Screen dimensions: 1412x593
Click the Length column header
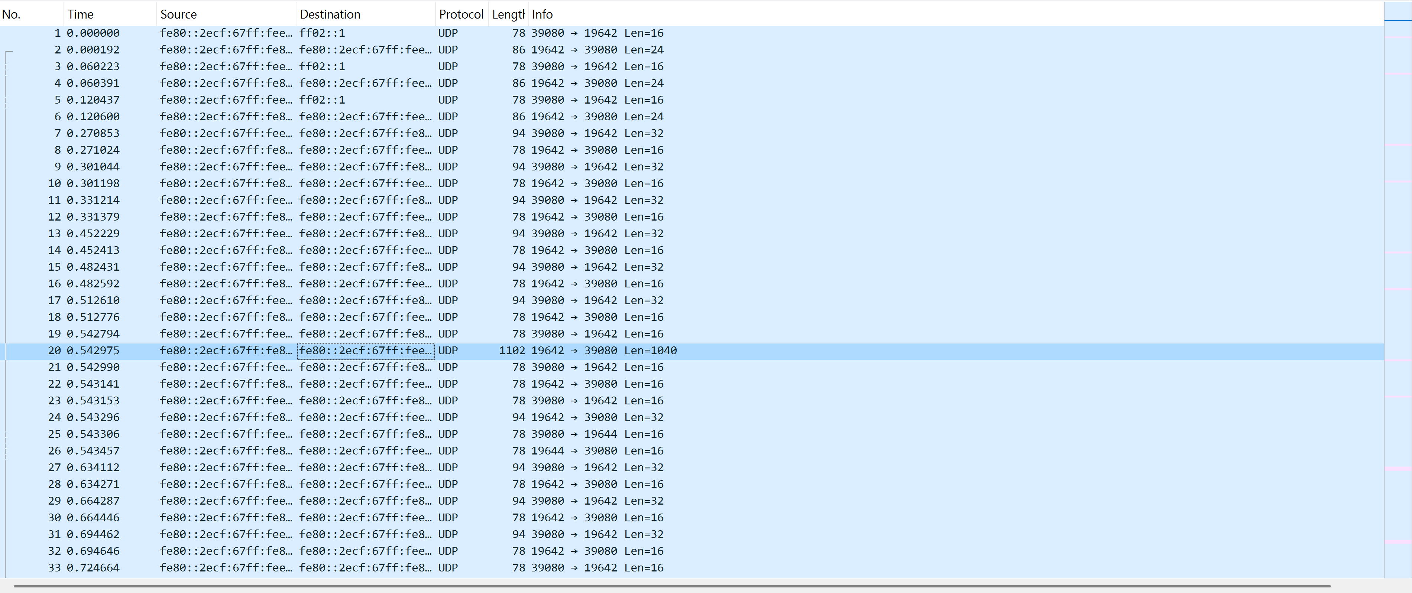[x=508, y=14]
